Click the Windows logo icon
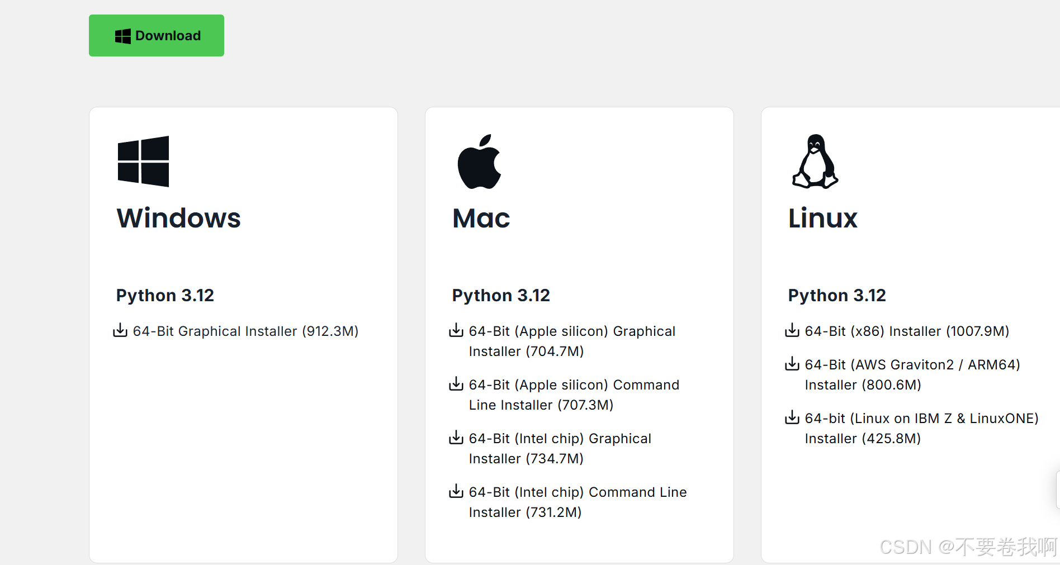The width and height of the screenshot is (1060, 565). [x=142, y=162]
